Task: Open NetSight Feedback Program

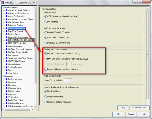Action: tap(20, 49)
